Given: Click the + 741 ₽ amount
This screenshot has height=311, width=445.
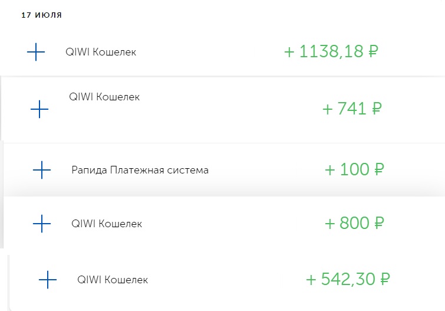Looking at the screenshot, I should tap(352, 109).
